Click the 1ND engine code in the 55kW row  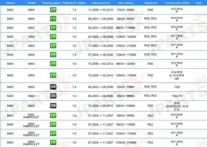pyautogui.click(x=177, y=87)
